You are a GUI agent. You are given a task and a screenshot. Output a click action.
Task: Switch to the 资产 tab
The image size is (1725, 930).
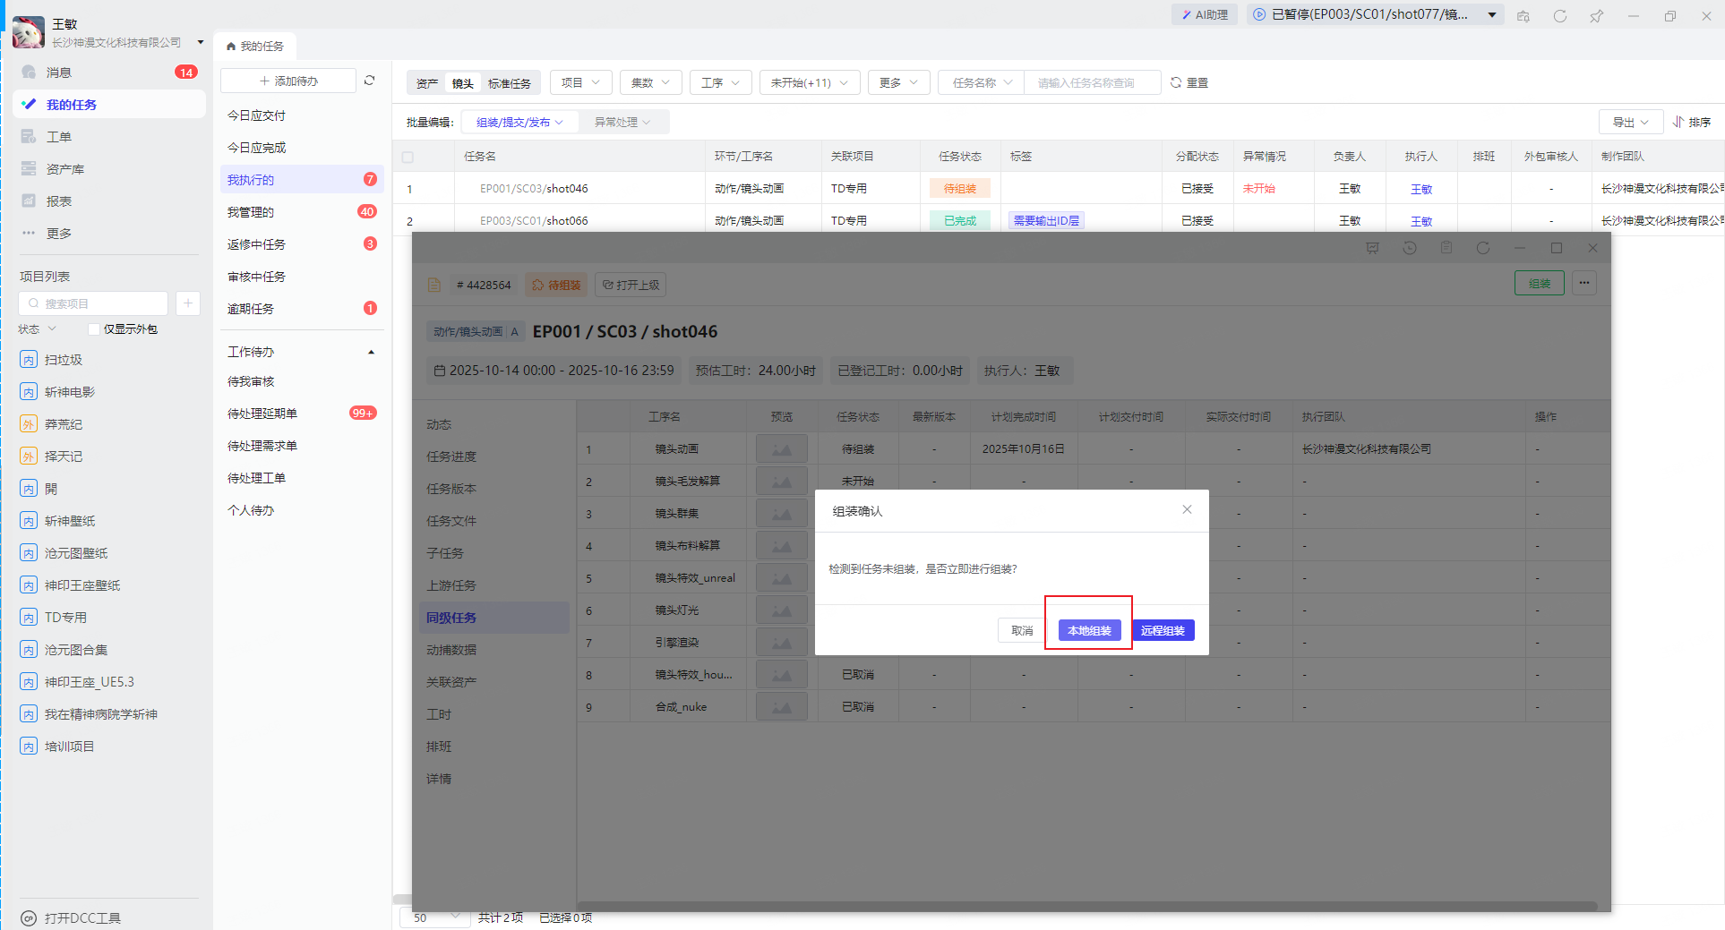(x=427, y=83)
